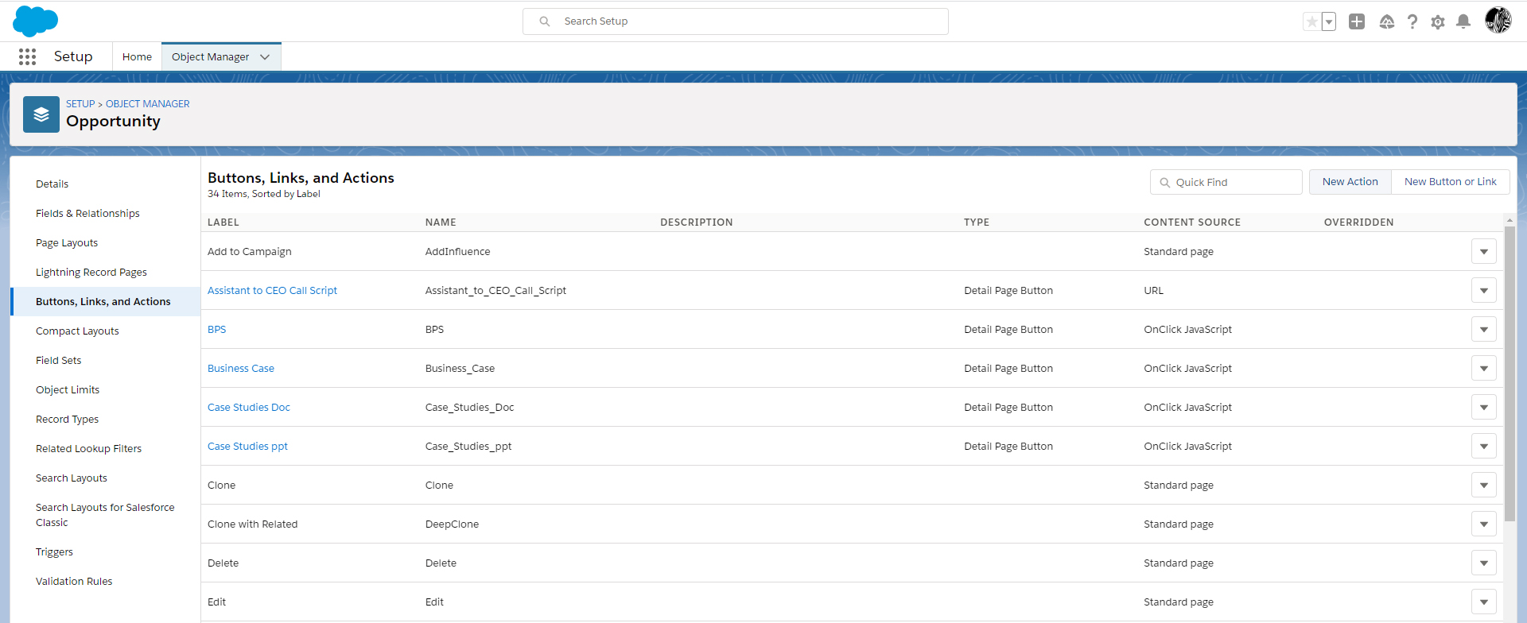
Task: Click the favorites star icon
Action: (x=1311, y=22)
